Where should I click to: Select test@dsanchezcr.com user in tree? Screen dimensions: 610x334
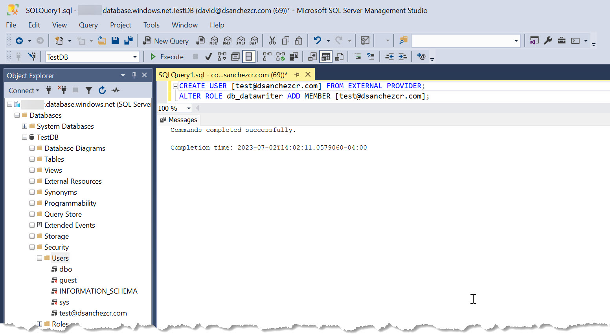pos(93,313)
